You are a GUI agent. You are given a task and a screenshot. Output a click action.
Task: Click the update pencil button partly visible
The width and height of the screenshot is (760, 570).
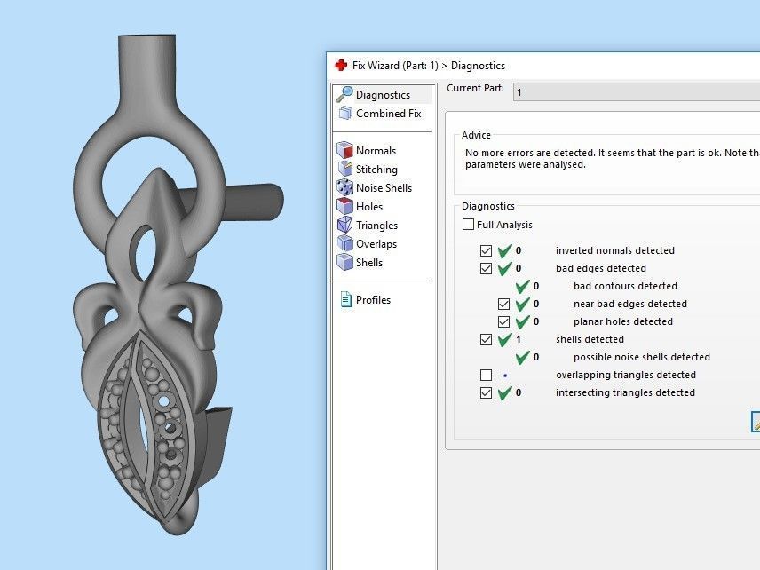756,421
